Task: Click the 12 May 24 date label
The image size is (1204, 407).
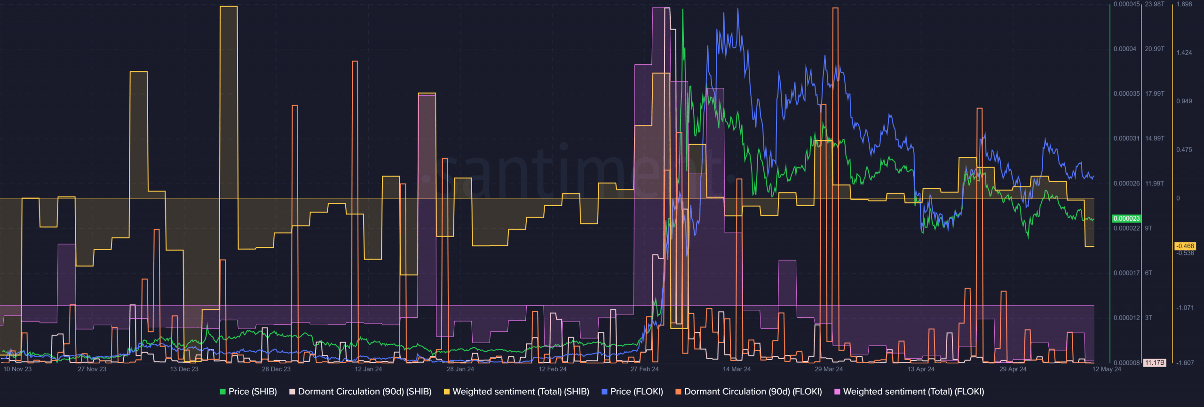Action: point(1107,369)
